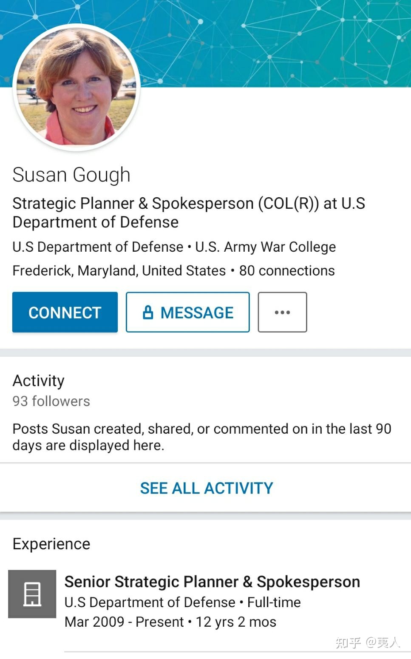Click Frederick, Maryland, United States location
This screenshot has height=659, width=411.
click(119, 270)
